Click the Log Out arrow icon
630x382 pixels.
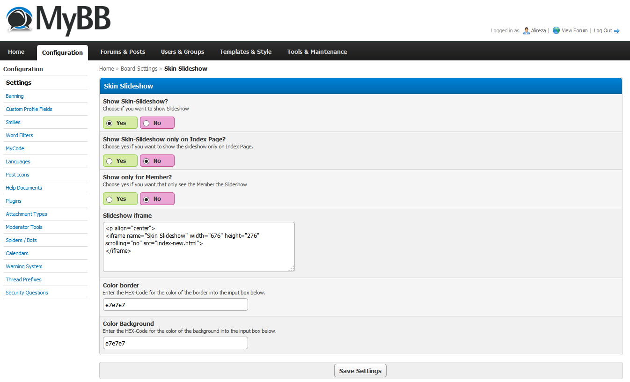pyautogui.click(x=617, y=31)
